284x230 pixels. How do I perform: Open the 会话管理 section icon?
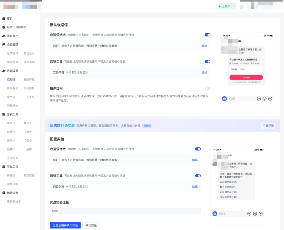tap(3, 44)
